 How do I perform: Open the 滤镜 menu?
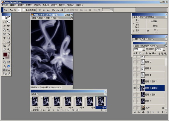[x=54, y=5]
